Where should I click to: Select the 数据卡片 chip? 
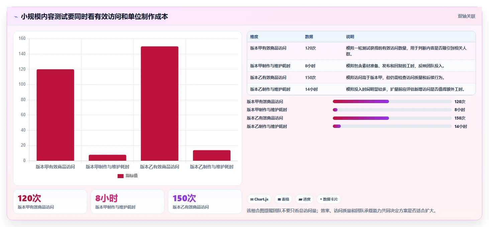[x=329, y=199]
